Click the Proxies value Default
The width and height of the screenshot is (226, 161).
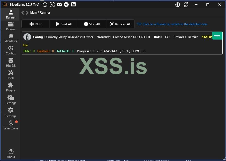(x=193, y=37)
